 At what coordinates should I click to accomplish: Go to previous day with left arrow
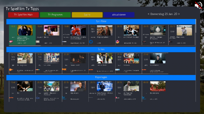(148, 14)
